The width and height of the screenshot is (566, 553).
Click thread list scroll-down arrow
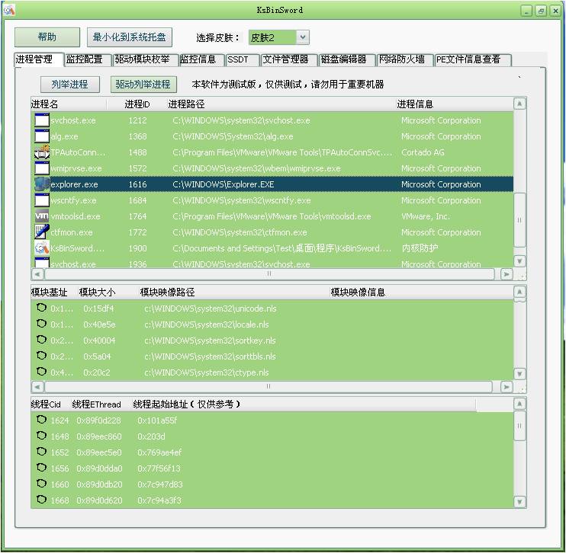point(519,502)
